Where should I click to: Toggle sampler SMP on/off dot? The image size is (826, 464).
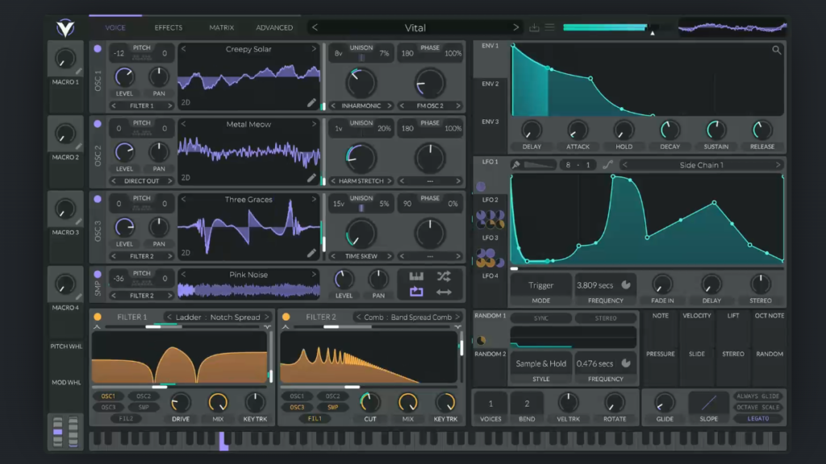(98, 274)
